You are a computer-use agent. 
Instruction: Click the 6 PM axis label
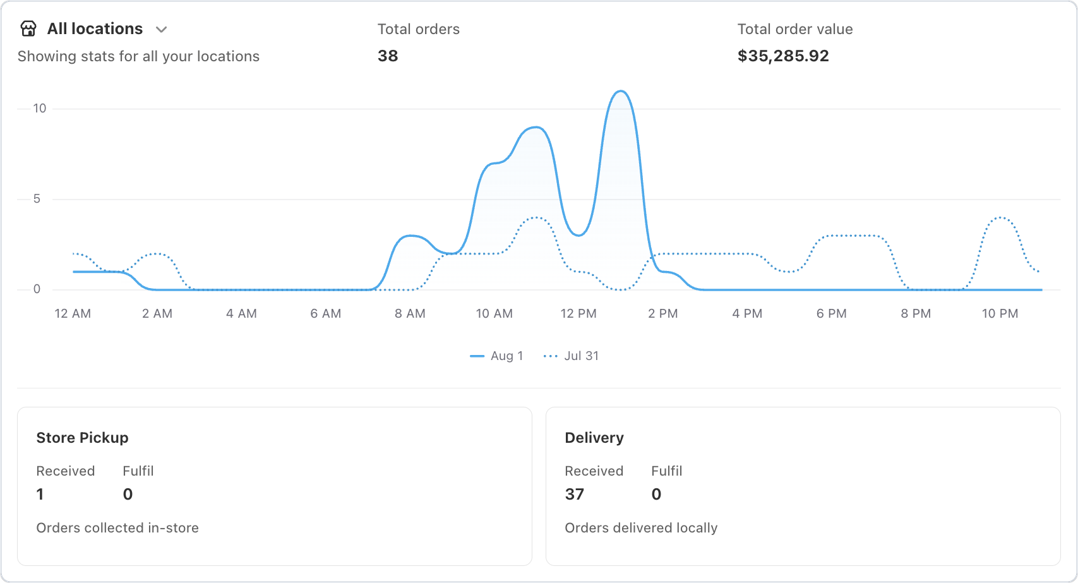832,314
